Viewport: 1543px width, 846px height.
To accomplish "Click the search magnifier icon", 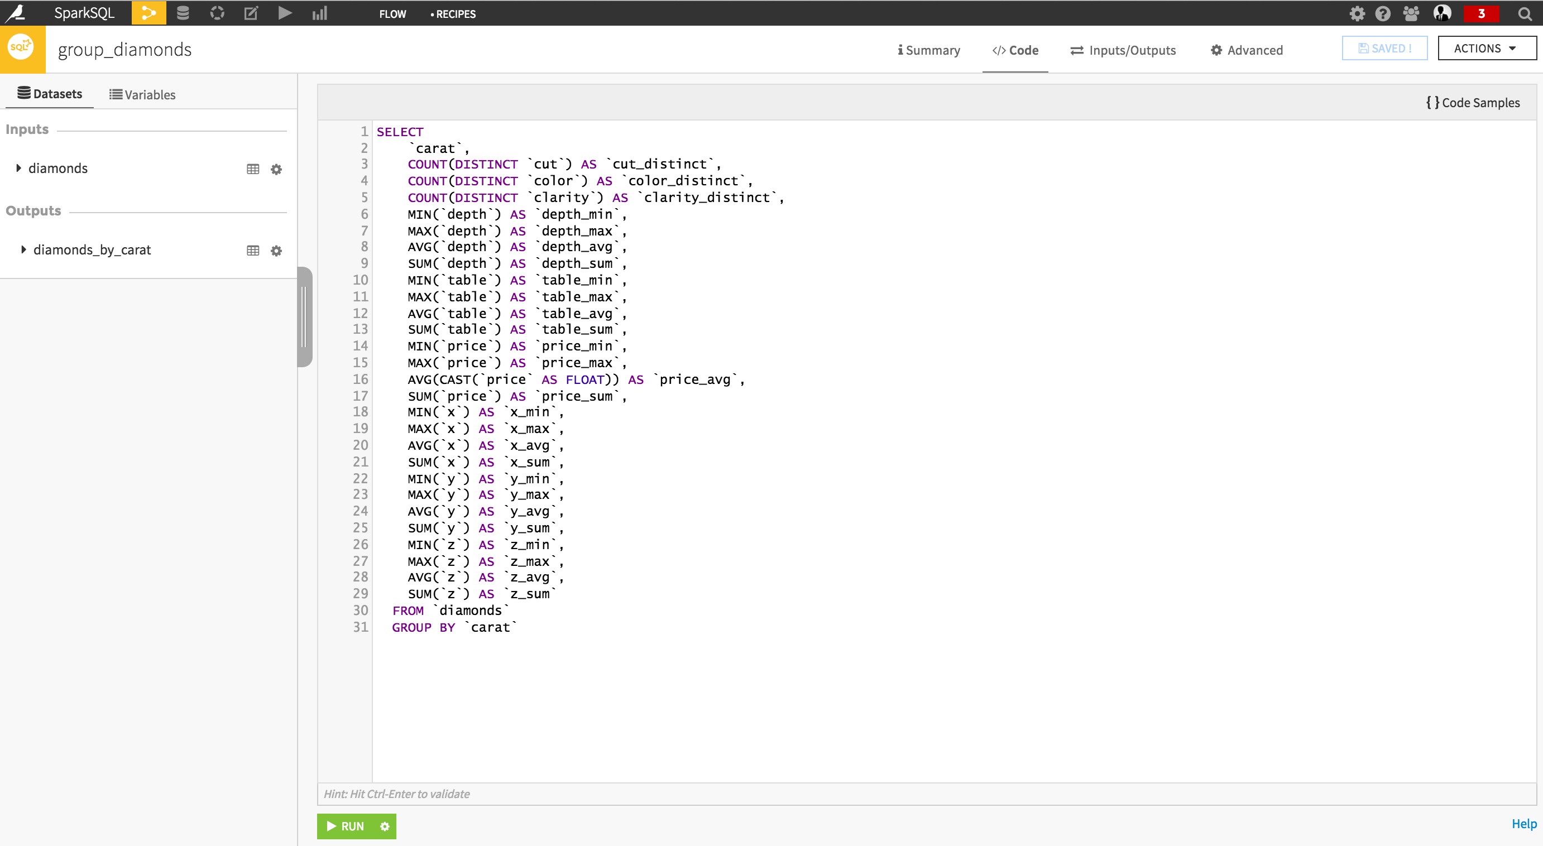I will pyautogui.click(x=1525, y=14).
